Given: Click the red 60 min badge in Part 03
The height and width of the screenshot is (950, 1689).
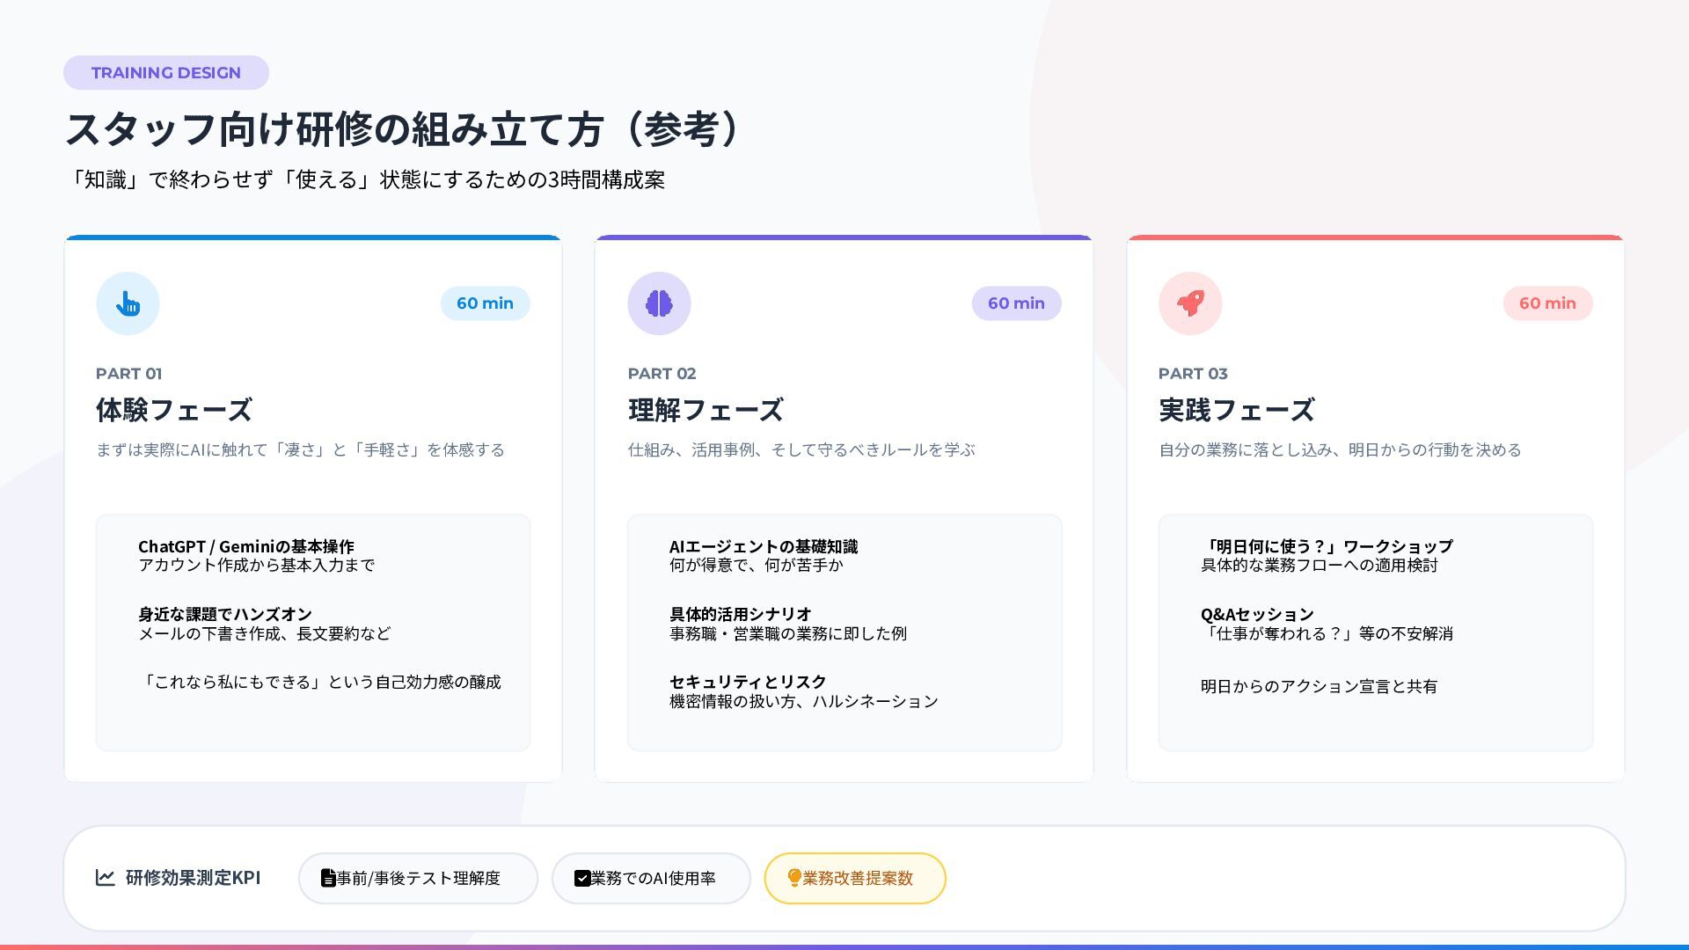Looking at the screenshot, I should coord(1547,303).
